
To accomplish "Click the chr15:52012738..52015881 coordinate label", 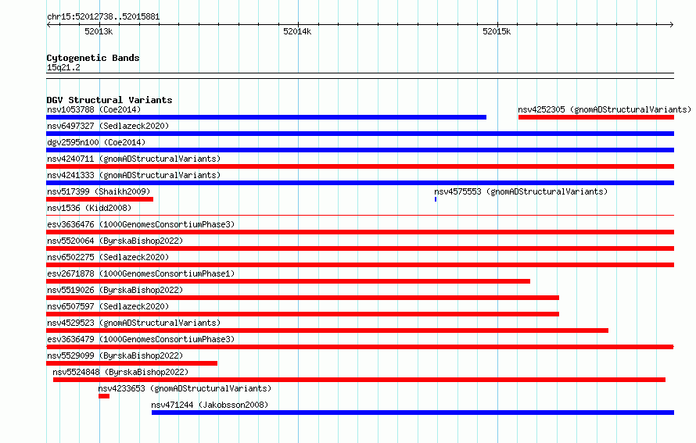I will point(103,16).
